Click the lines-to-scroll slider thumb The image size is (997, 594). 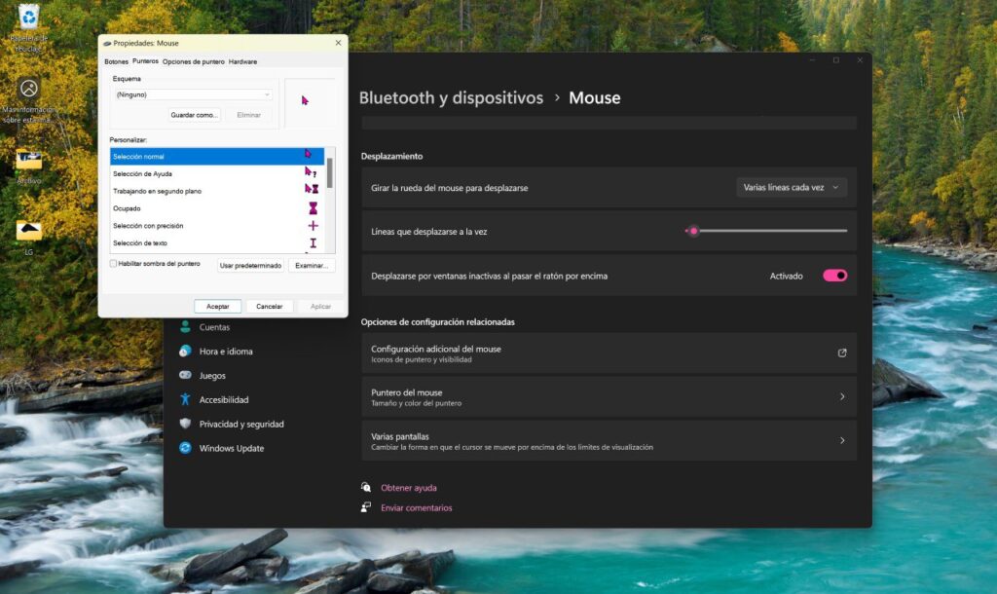click(693, 231)
